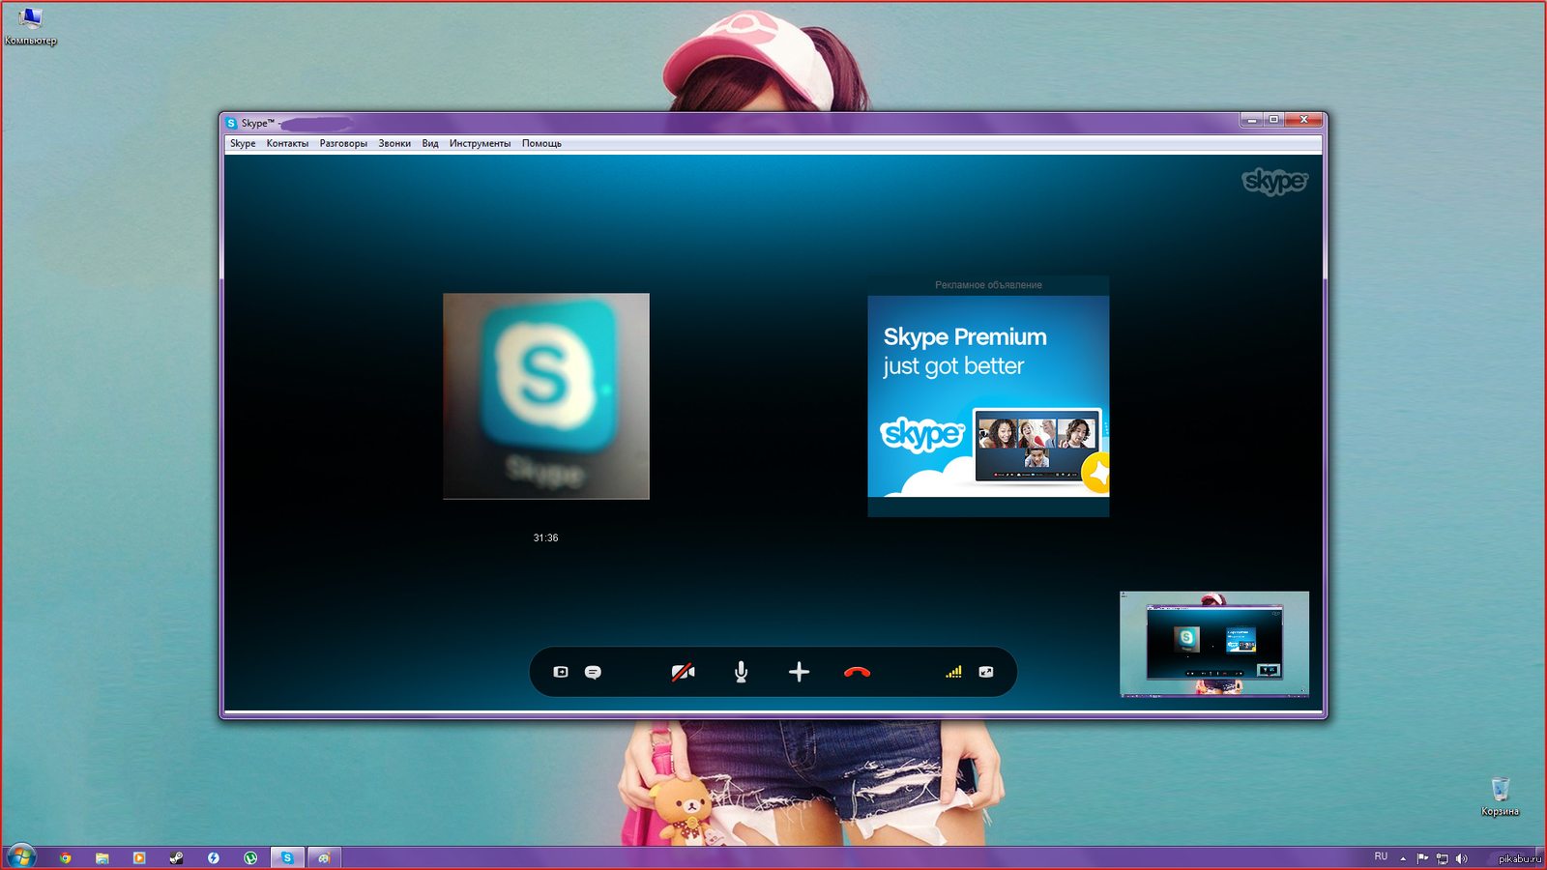Show the contacts list panel icon
This screenshot has height=870, width=1547.
561,672
